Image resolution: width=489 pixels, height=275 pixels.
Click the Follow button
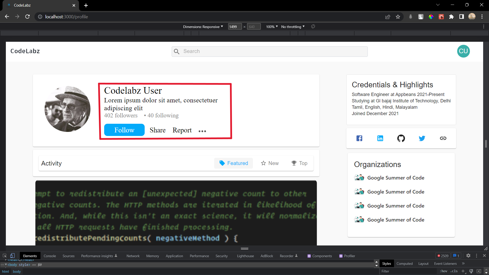pos(124,130)
